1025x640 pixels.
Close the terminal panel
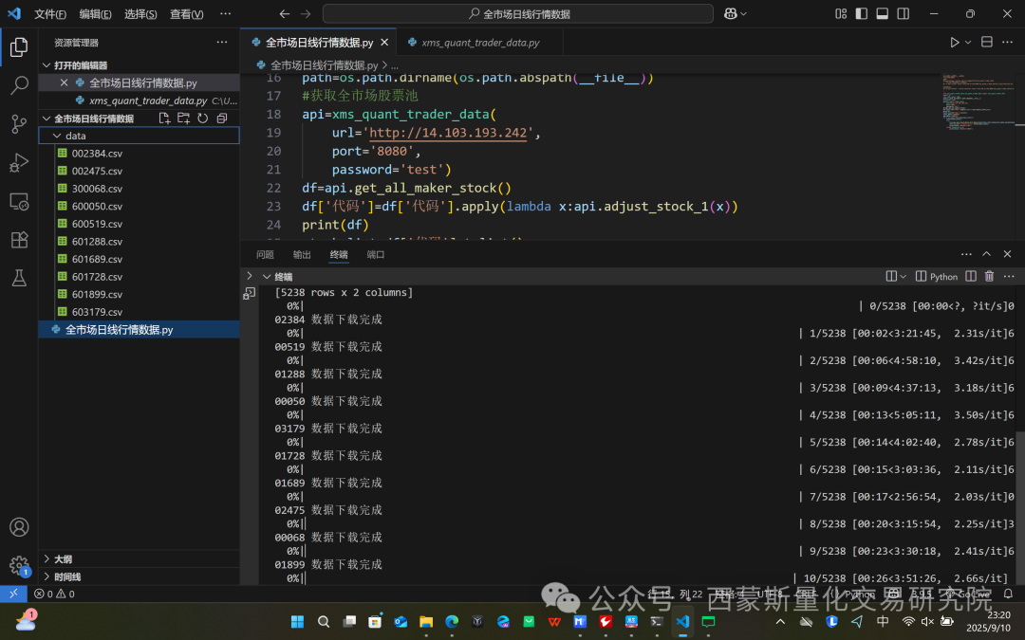[1007, 254]
